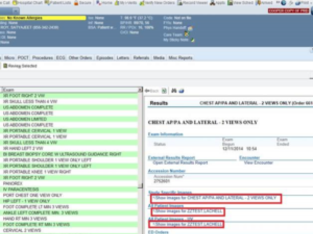Open the Other Orders tab
Image resolution: width=313 pixels, height=234 pixels.
click(x=80, y=58)
